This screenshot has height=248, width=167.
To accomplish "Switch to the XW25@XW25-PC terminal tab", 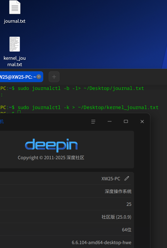I will 18,77.
